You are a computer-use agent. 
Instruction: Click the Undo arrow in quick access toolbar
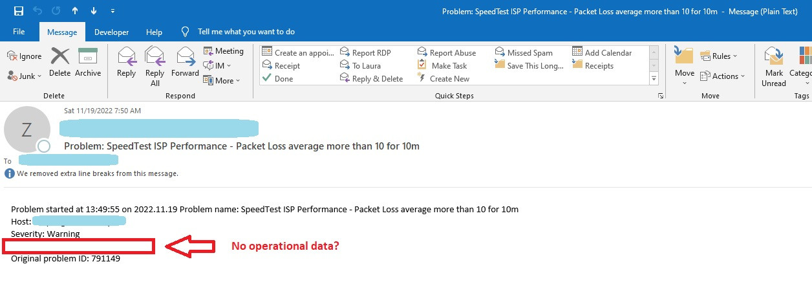[37, 11]
